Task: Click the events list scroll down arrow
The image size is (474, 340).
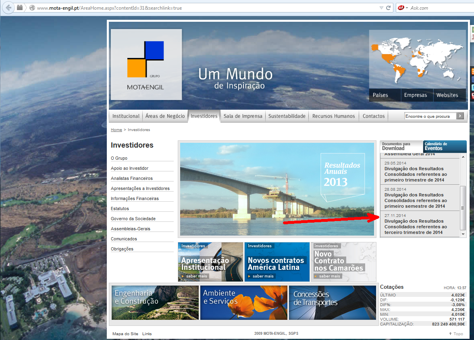Action: click(x=463, y=234)
